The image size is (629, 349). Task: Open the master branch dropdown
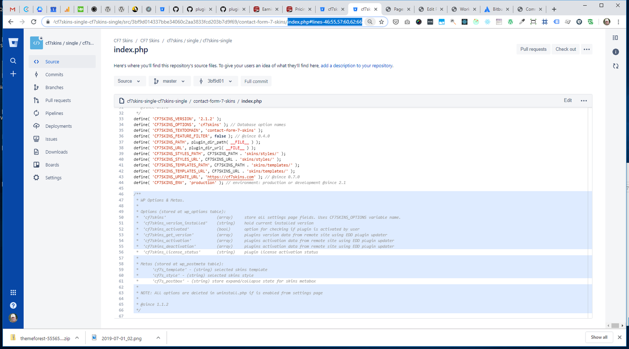170,81
